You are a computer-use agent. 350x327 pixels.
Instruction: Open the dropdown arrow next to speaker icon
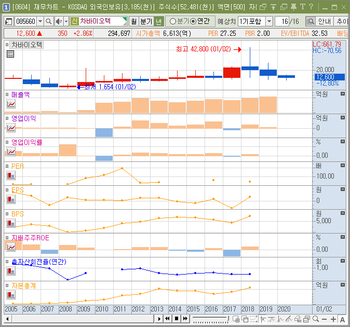(x=66, y=22)
